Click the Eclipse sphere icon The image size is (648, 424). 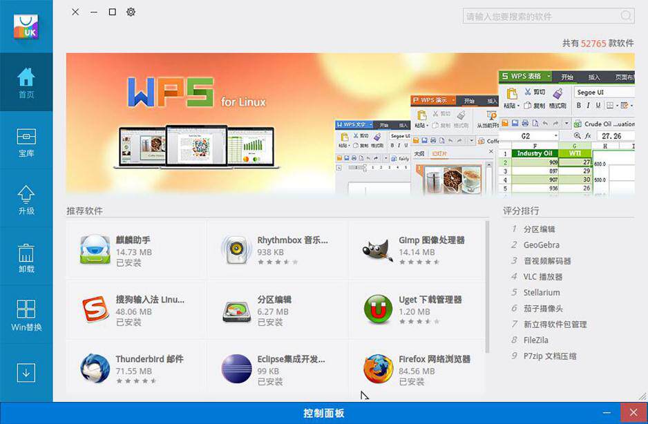pos(236,369)
